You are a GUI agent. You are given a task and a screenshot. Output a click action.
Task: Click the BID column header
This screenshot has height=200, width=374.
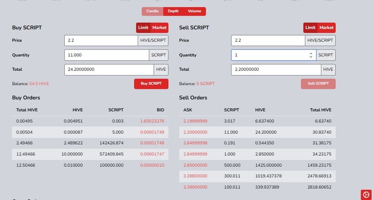160,110
